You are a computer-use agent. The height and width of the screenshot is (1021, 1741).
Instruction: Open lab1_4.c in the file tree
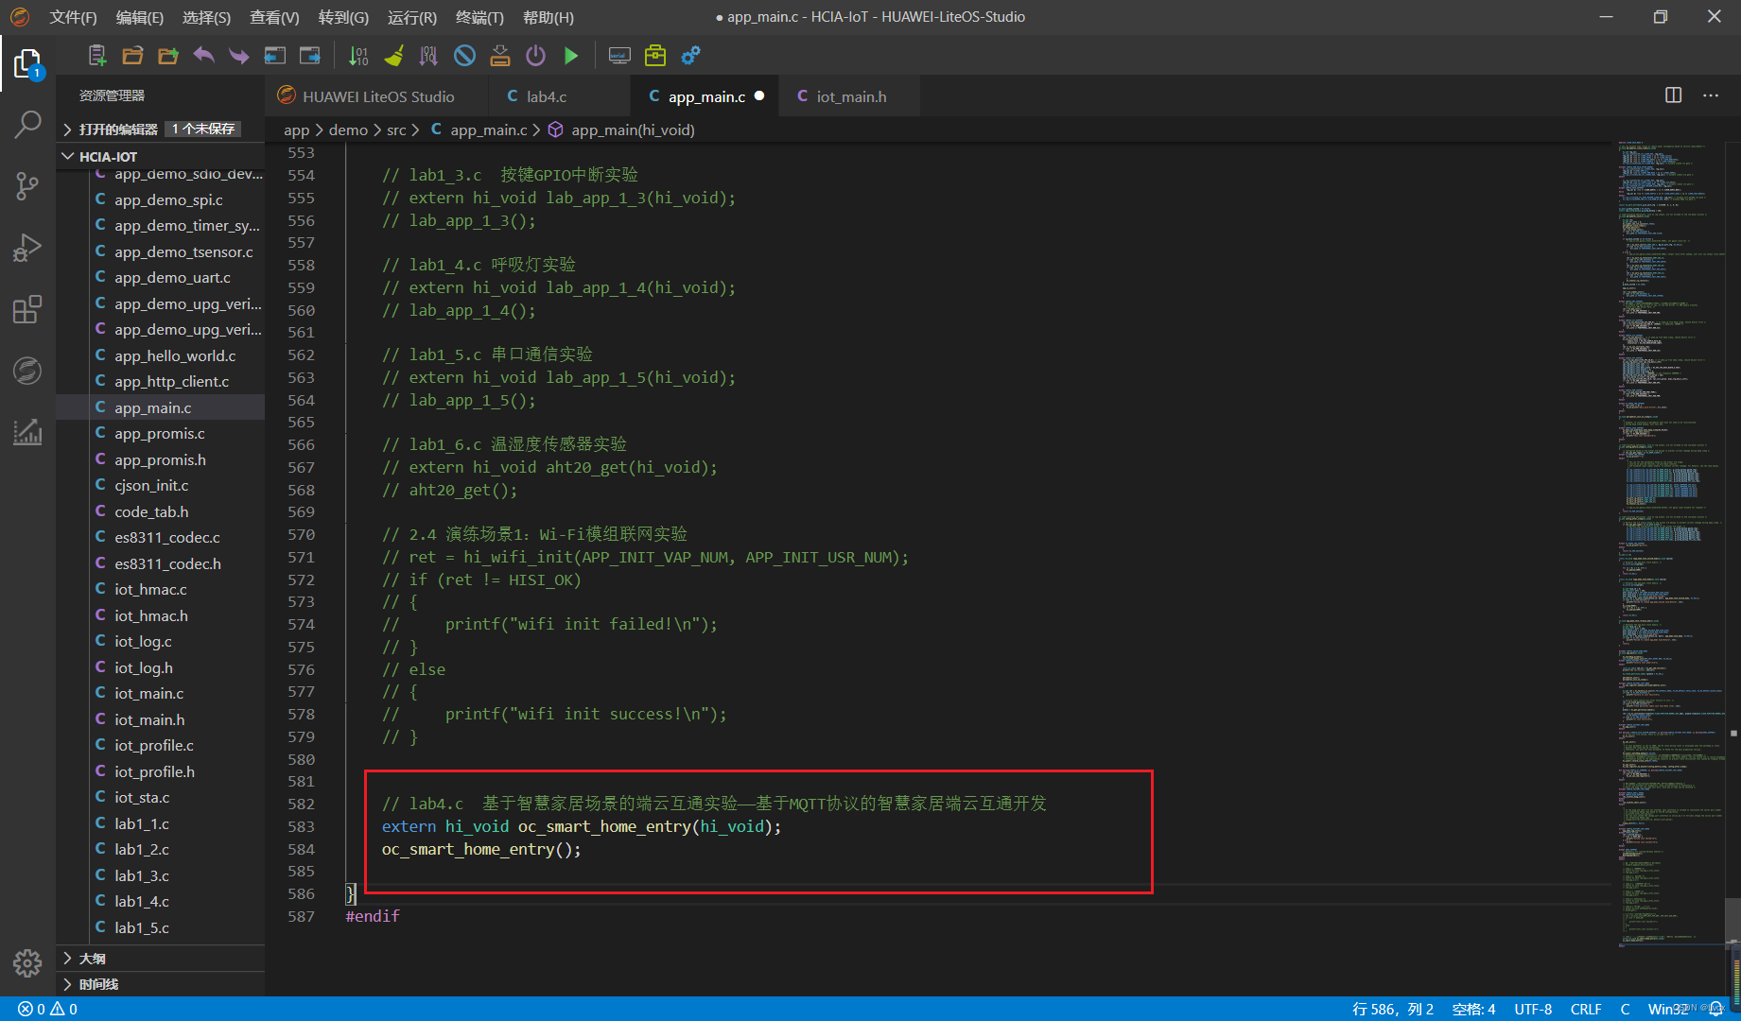pyautogui.click(x=142, y=901)
